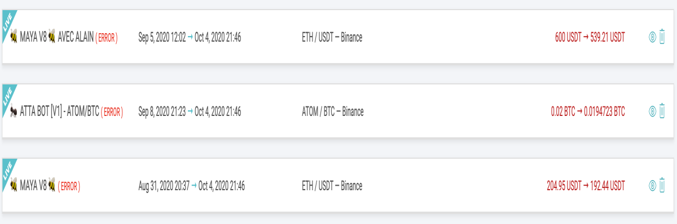Viewport: 677px width, 224px height.
Task: Click the ERROR label on MAYA V8 AVEC ALAIN
Action: (107, 38)
